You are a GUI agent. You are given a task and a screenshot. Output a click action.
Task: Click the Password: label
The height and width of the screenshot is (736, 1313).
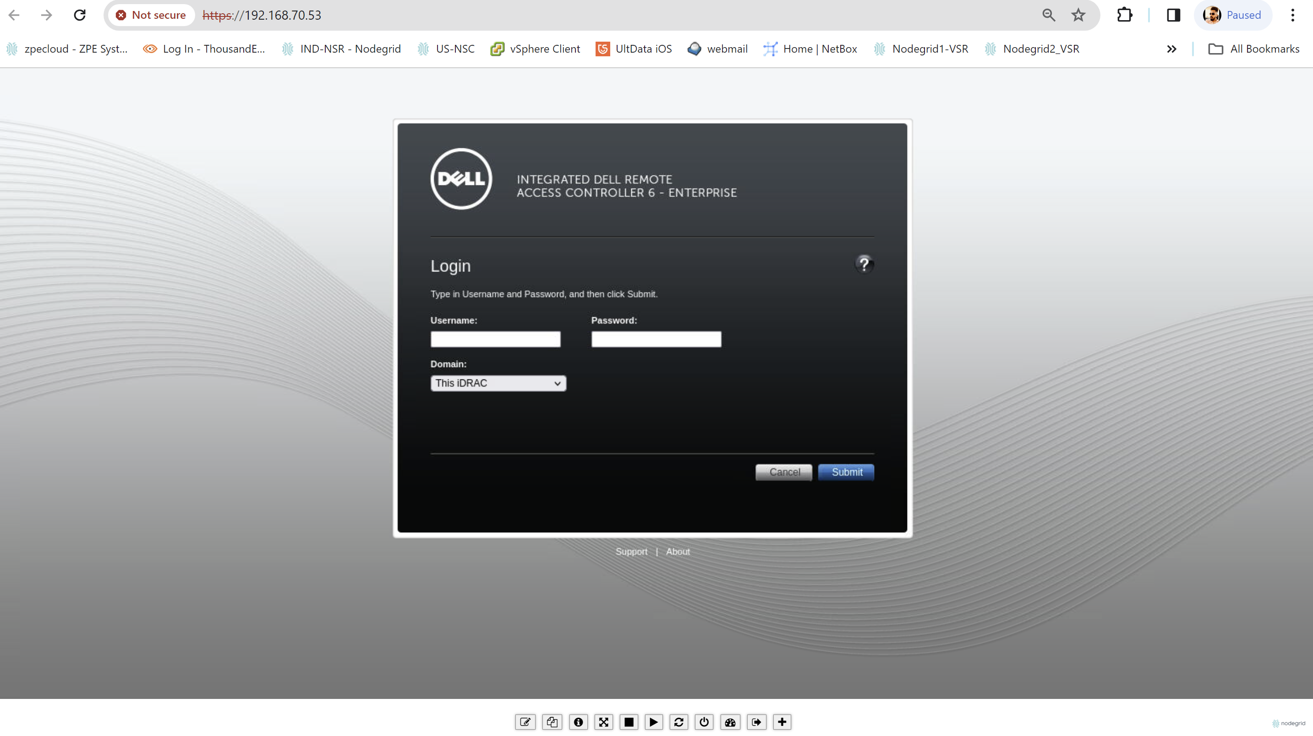(614, 320)
